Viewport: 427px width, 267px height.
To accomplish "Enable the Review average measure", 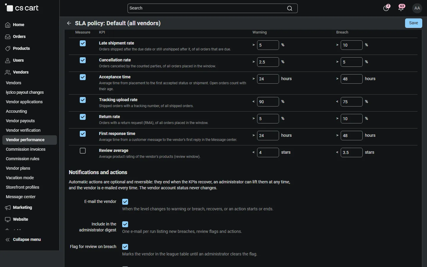I will coord(83,151).
